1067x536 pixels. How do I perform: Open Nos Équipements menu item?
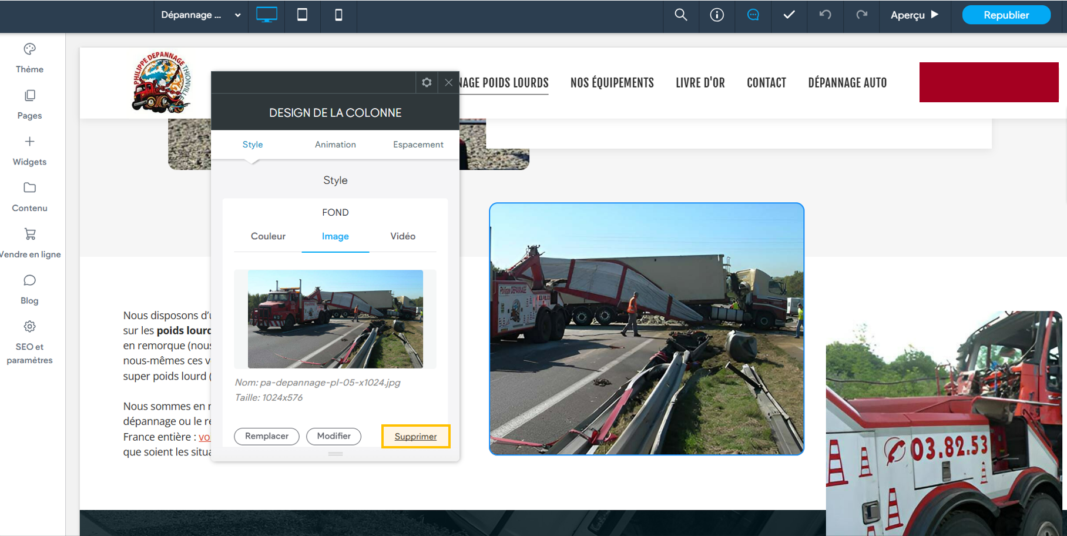[612, 83]
